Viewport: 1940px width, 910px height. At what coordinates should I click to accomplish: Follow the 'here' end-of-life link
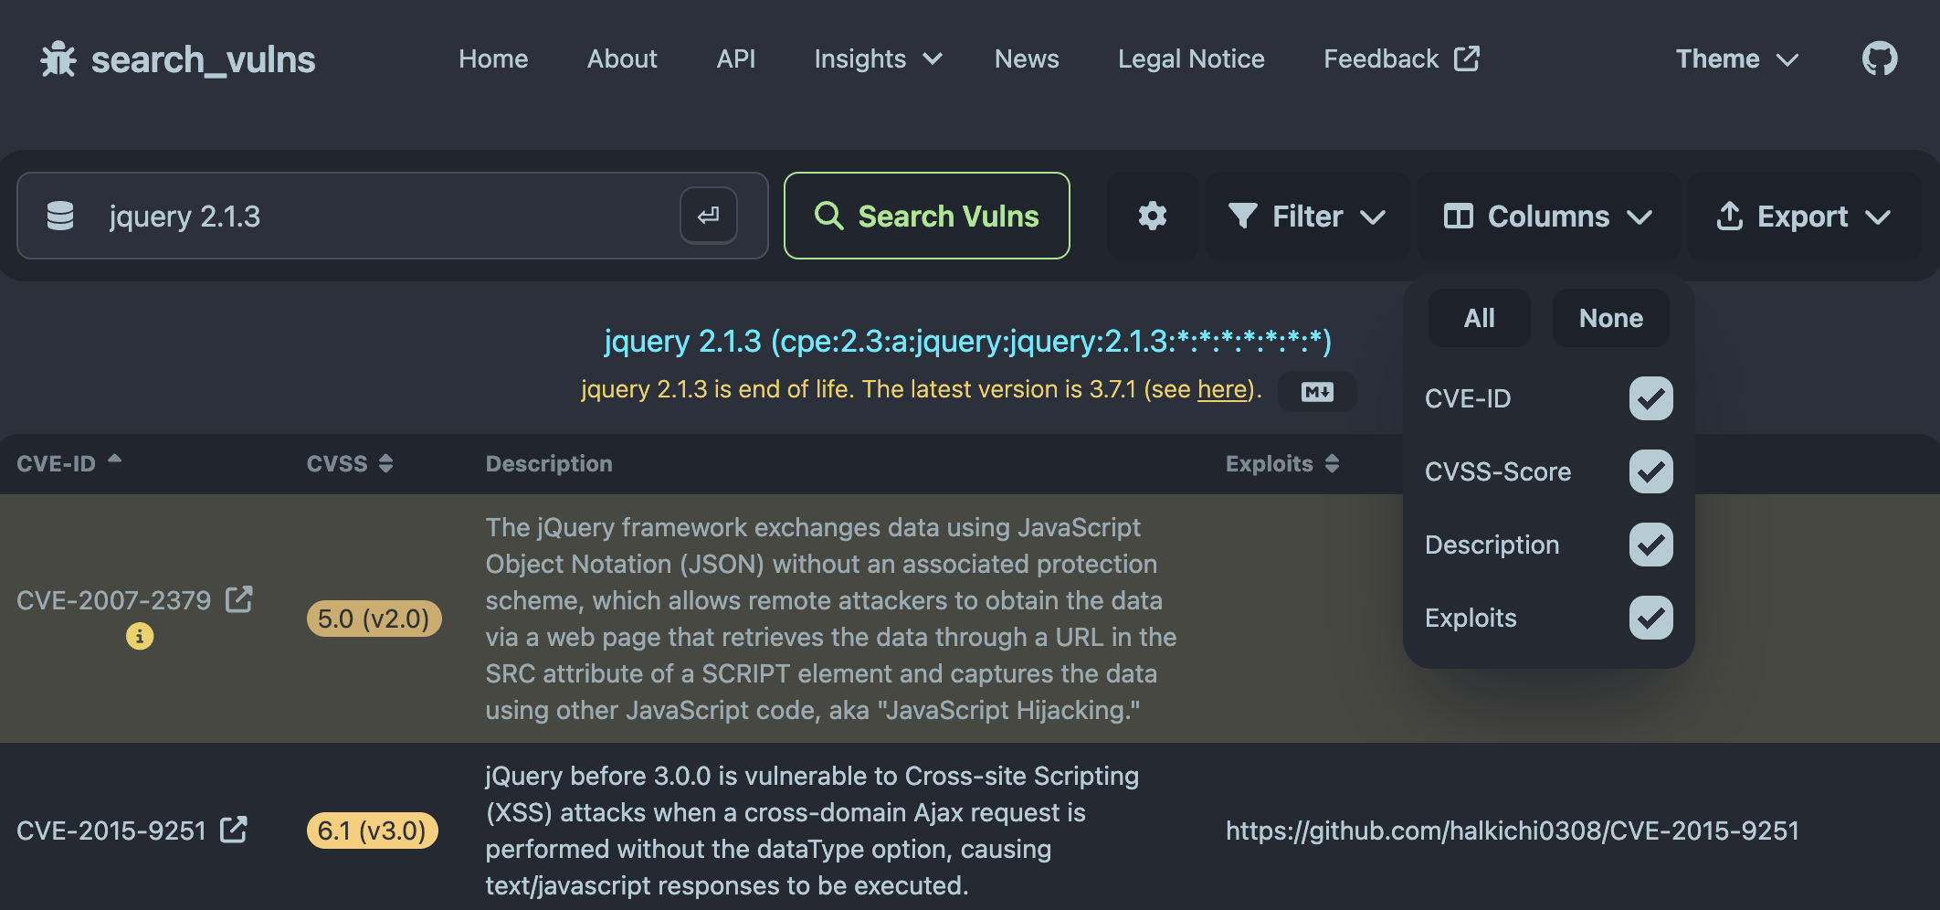[x=1221, y=389]
